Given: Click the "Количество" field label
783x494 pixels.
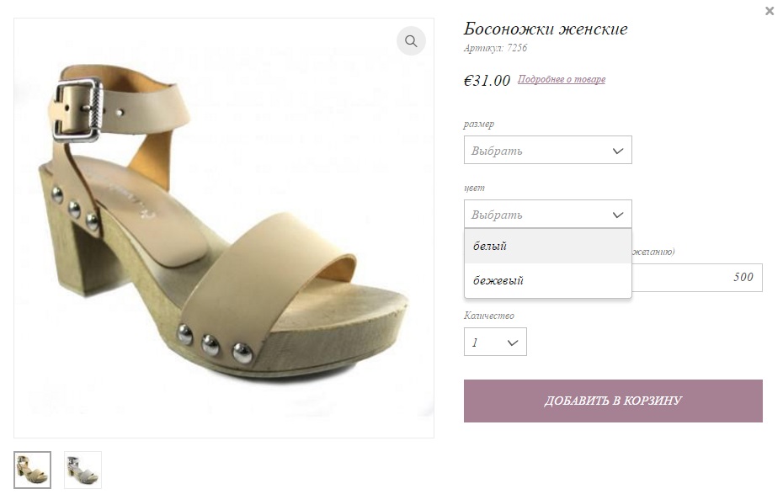Looking at the screenshot, I should tap(488, 316).
